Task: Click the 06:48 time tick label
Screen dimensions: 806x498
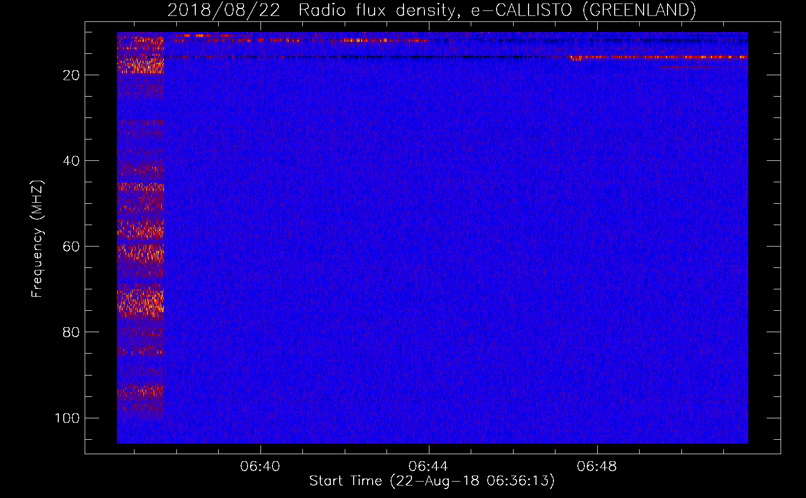Action: pos(597,467)
